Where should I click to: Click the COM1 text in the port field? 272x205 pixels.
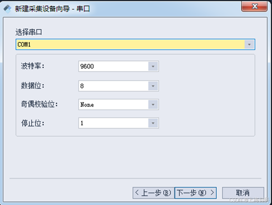pos(24,44)
